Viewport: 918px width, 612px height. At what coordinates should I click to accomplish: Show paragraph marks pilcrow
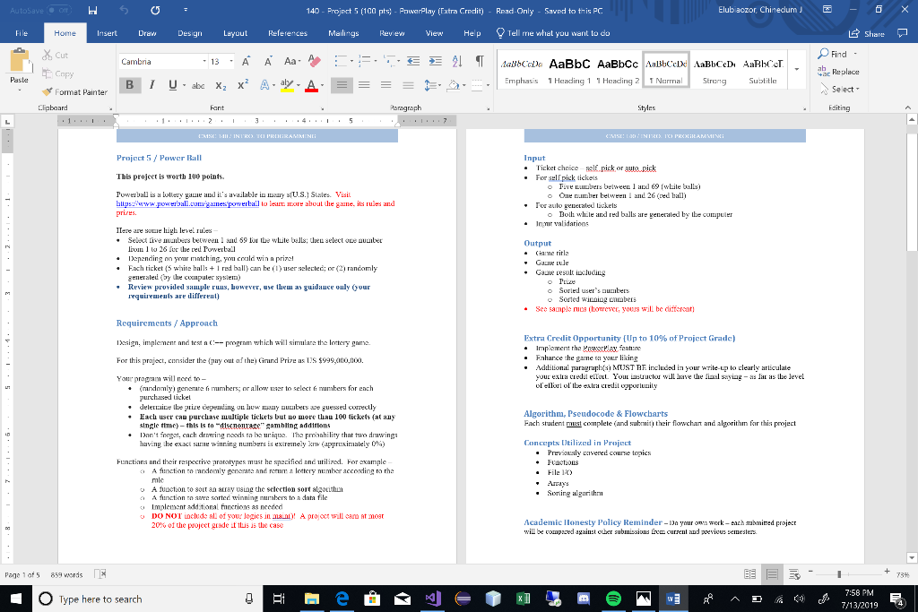(480, 61)
